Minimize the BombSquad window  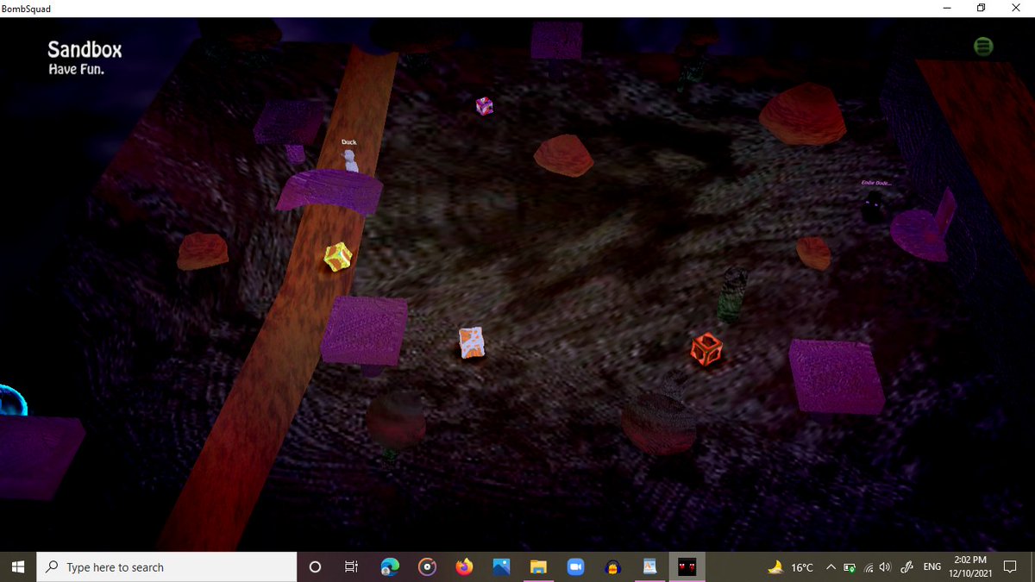pos(946,8)
